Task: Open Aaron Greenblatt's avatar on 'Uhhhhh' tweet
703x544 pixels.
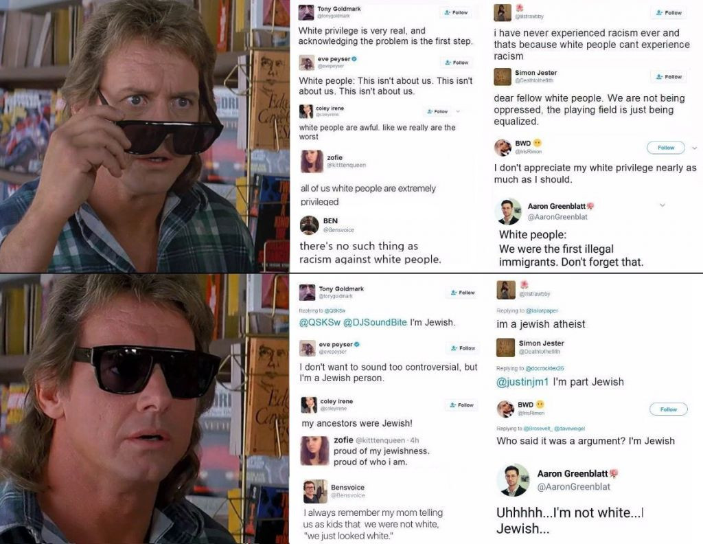Action: [x=514, y=480]
